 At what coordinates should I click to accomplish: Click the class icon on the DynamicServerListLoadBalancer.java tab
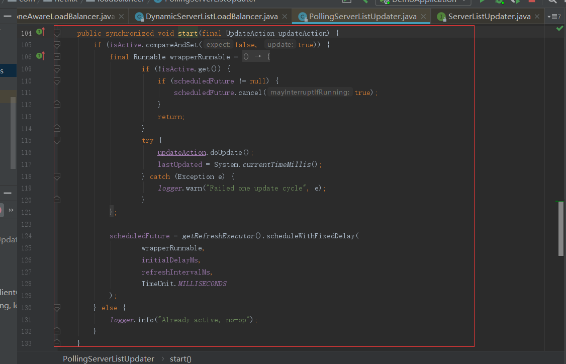pyautogui.click(x=139, y=17)
